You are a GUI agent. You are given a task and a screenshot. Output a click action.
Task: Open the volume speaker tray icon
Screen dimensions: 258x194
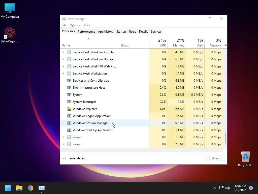228,188
